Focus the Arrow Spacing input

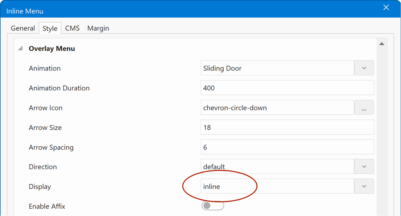click(x=287, y=147)
